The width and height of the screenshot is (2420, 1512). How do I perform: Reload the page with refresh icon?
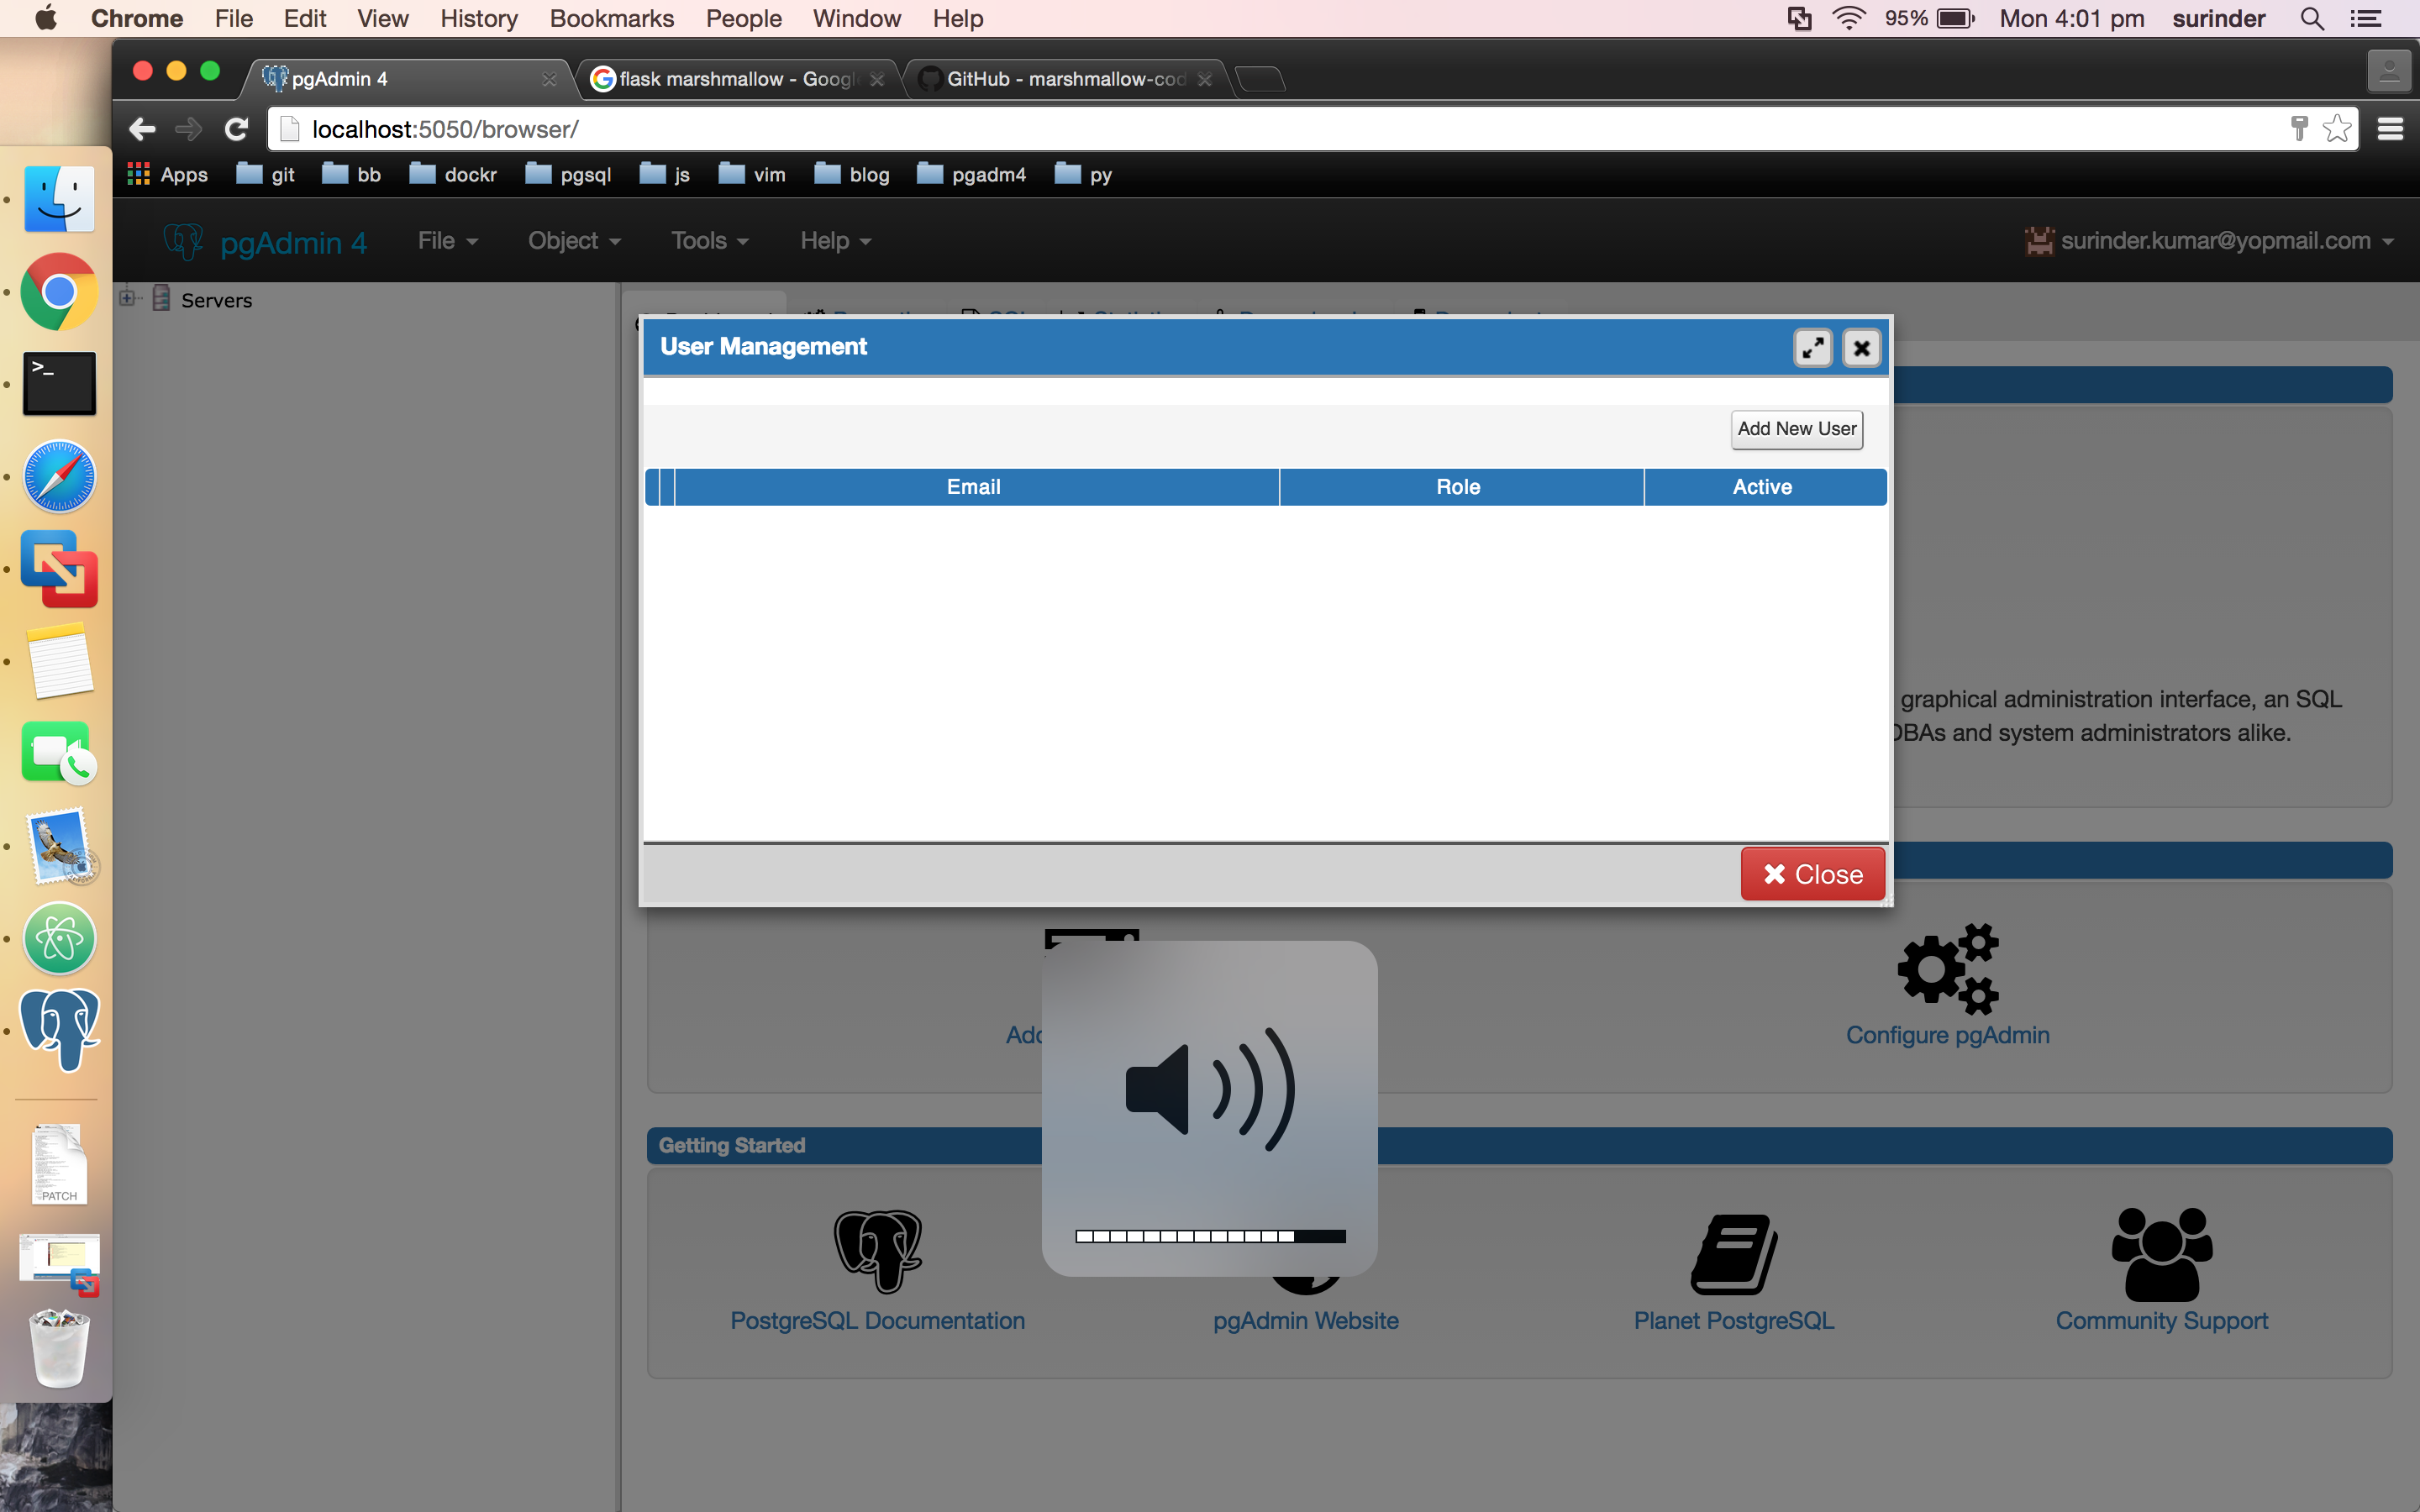237,129
